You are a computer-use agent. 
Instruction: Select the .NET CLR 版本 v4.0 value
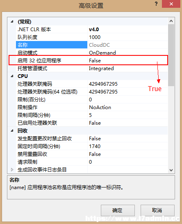pos(94,30)
